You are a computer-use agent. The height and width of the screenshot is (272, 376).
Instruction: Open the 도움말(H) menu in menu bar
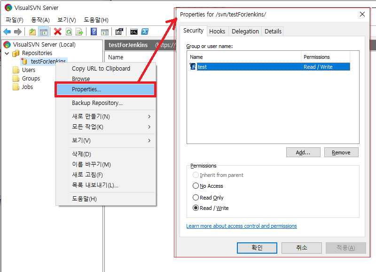click(x=96, y=20)
